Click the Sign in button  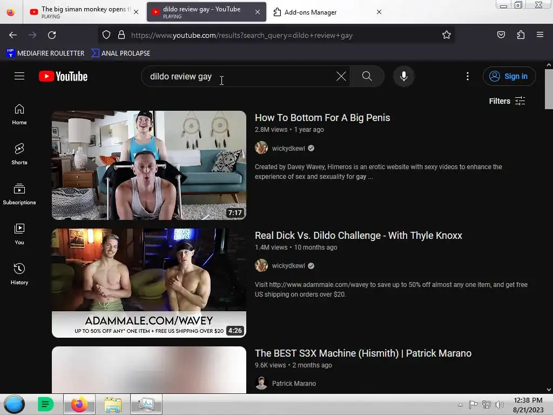pyautogui.click(x=509, y=76)
